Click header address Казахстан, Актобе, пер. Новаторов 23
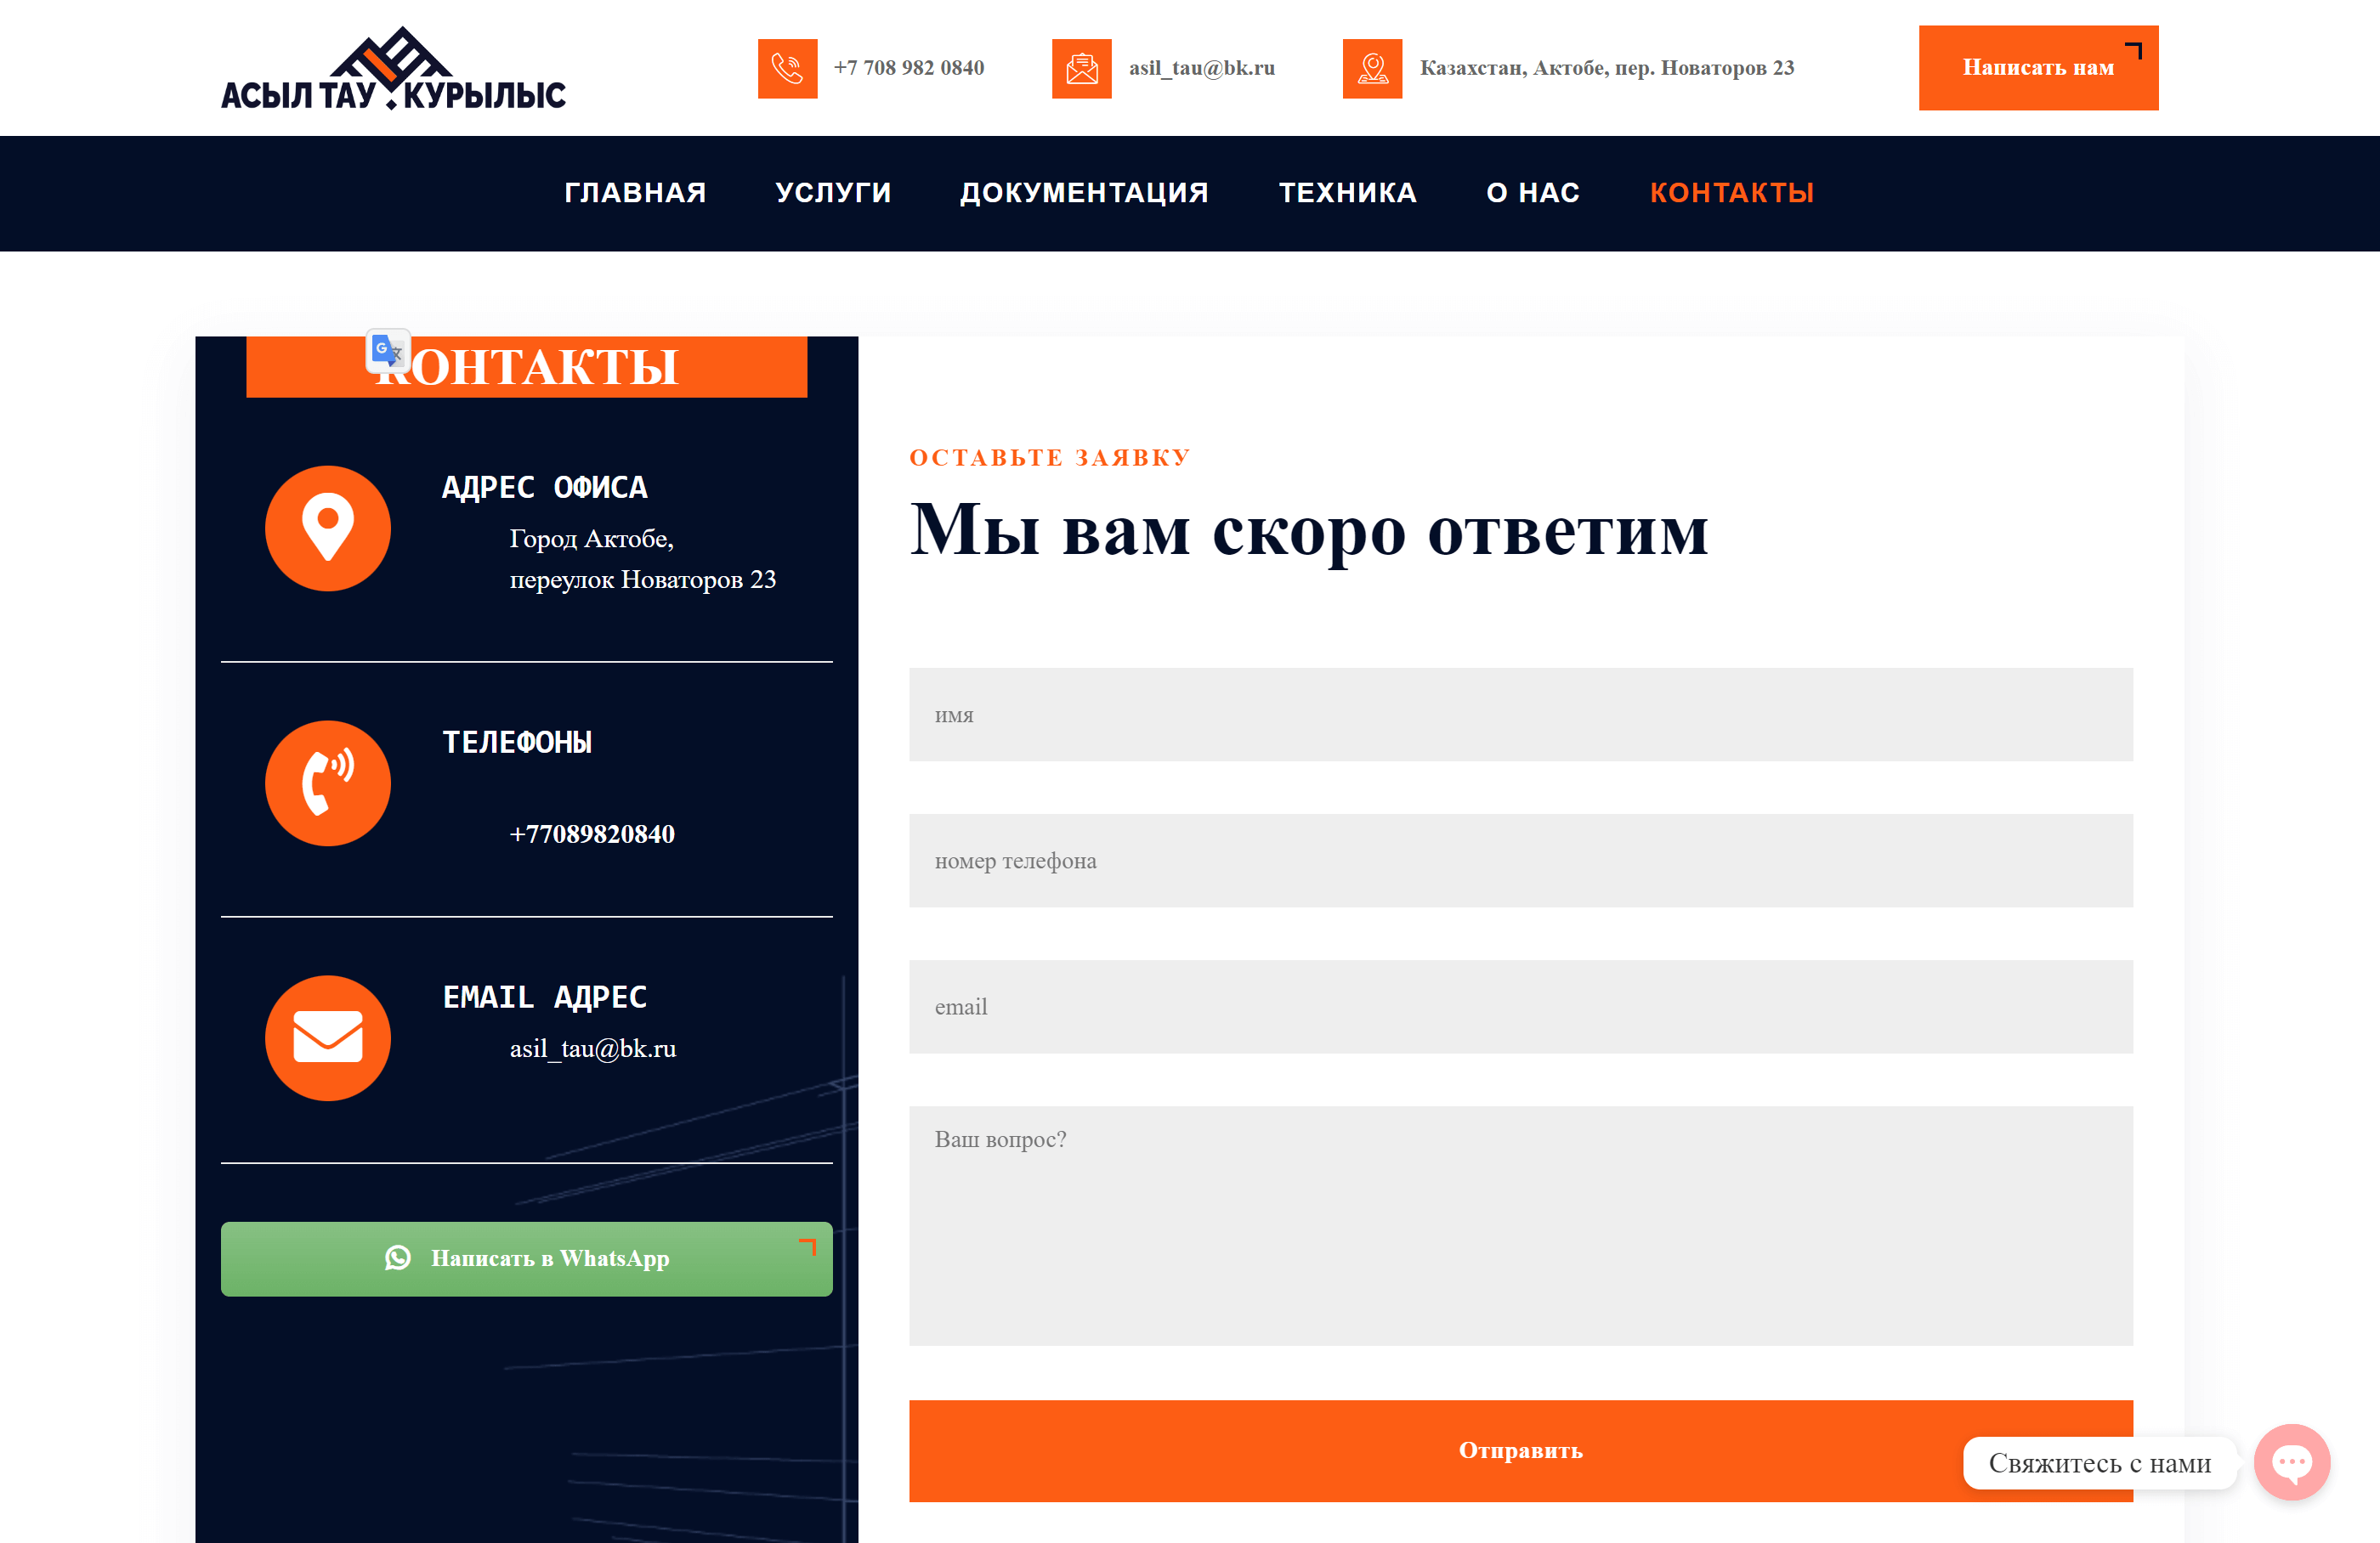The width and height of the screenshot is (2380, 1543). [x=1606, y=68]
